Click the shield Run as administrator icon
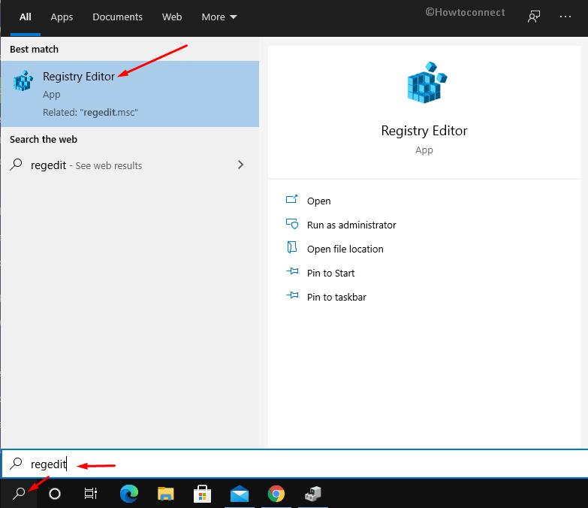 (x=292, y=224)
